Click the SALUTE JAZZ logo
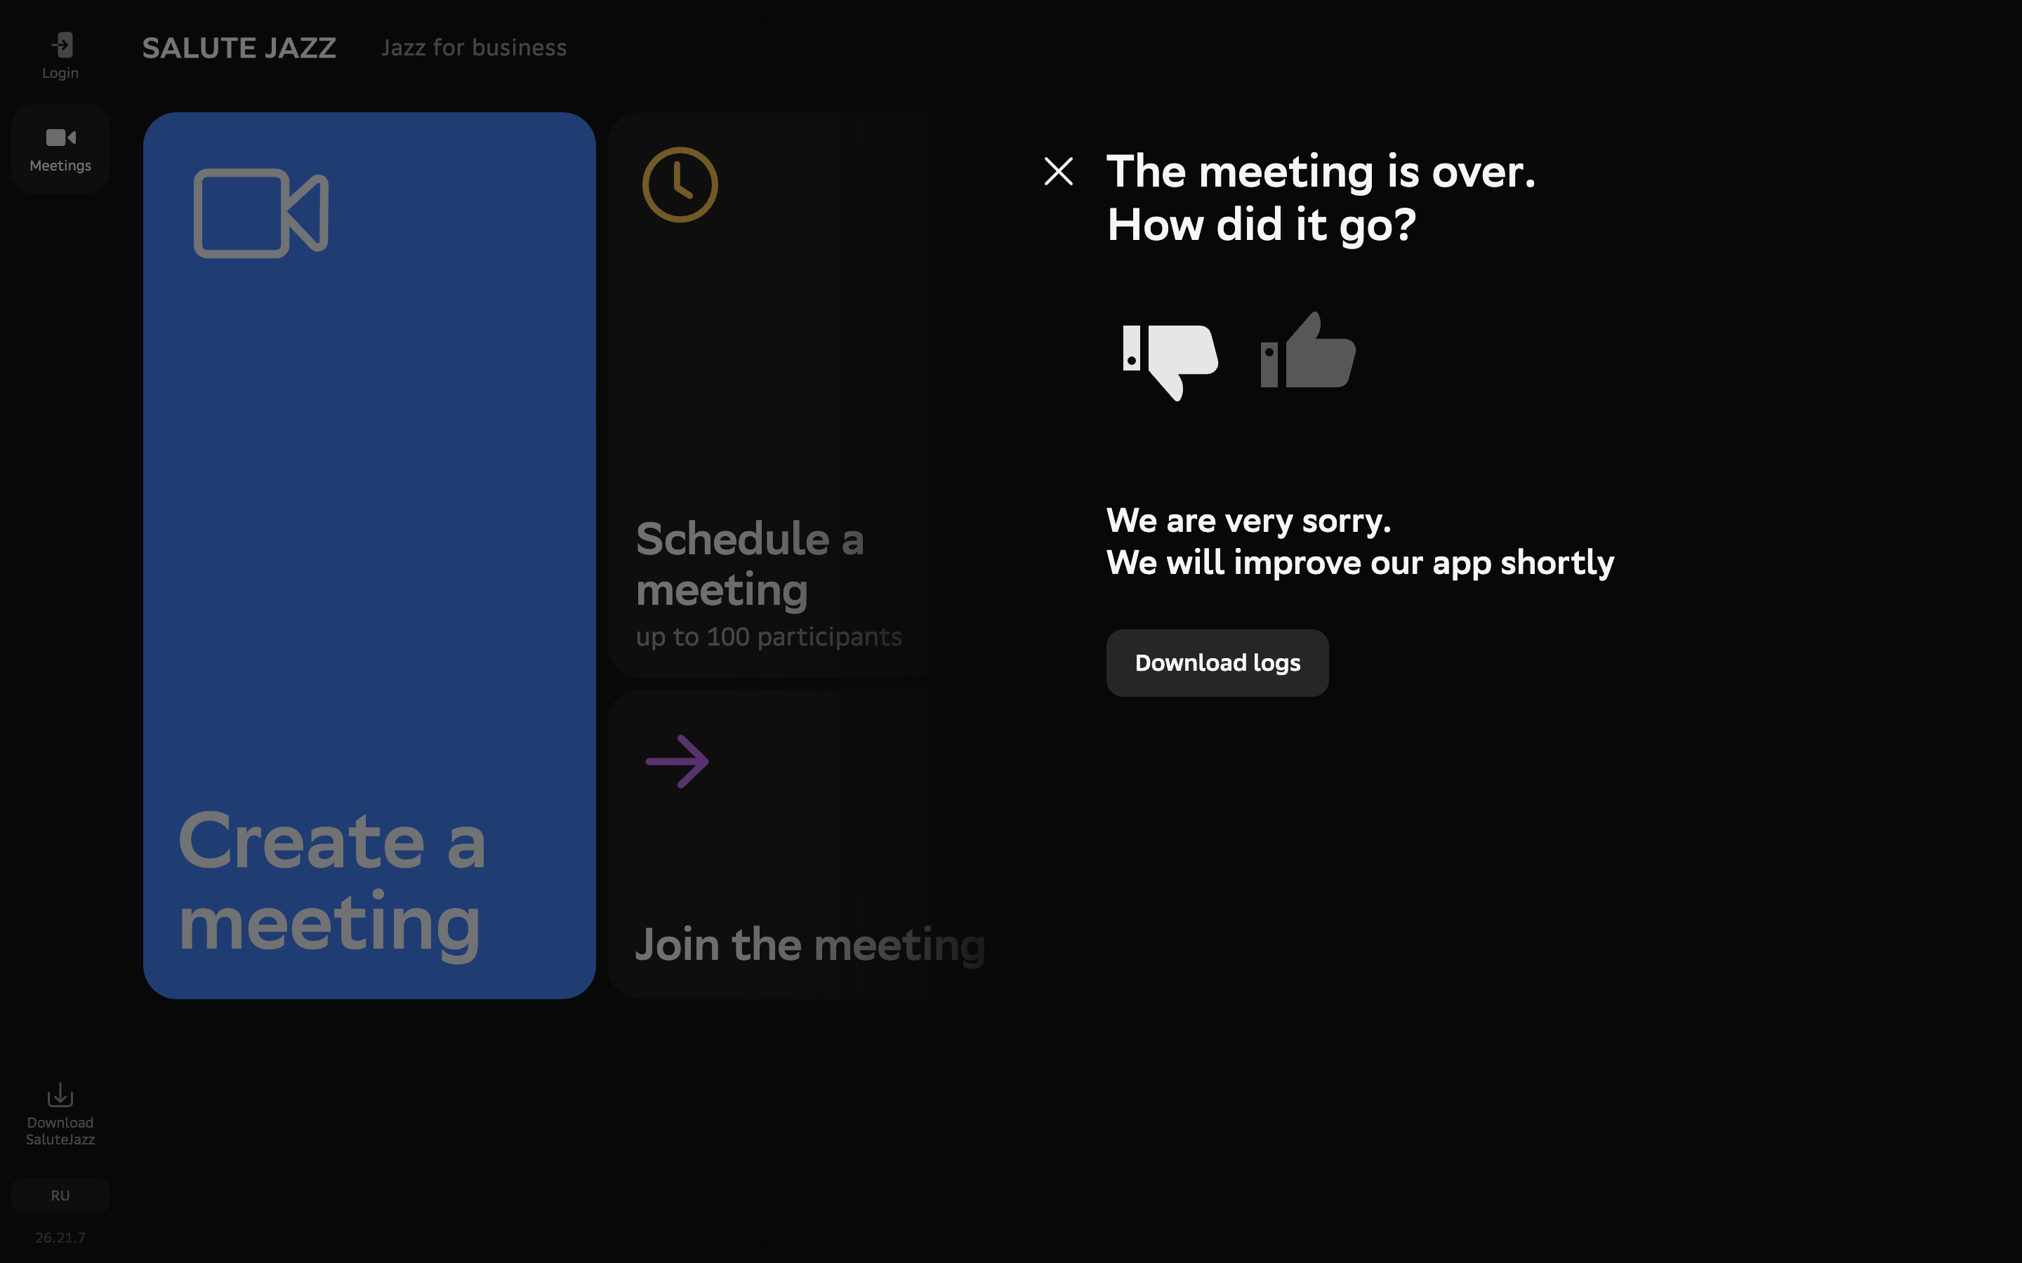Viewport: 2022px width, 1263px height. (239, 48)
